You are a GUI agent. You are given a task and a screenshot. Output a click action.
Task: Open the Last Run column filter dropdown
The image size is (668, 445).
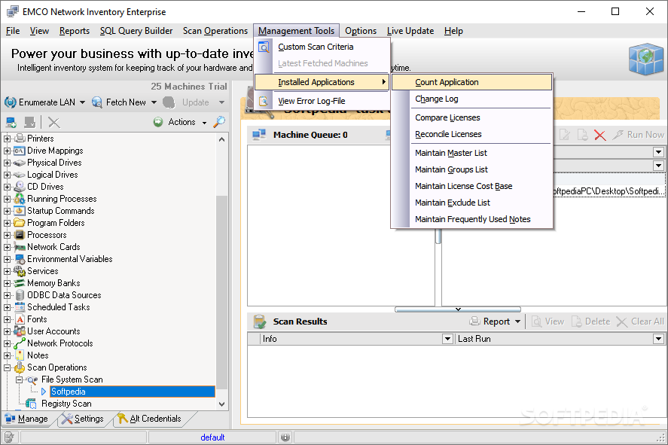[x=659, y=339]
